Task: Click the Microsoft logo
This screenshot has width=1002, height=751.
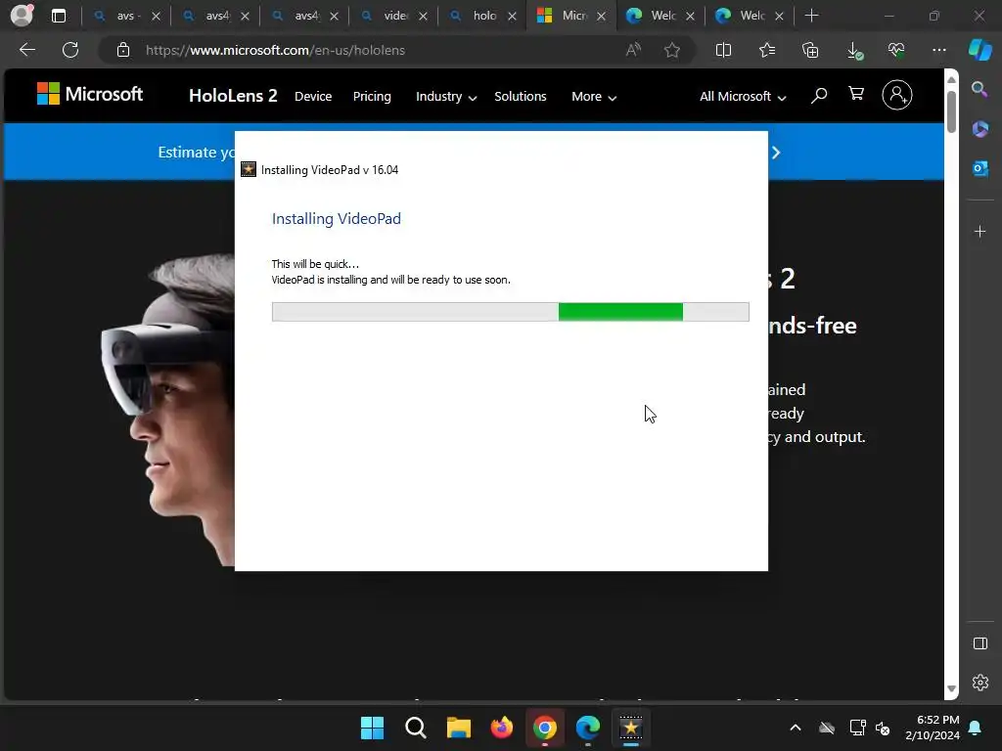Action: [x=90, y=94]
